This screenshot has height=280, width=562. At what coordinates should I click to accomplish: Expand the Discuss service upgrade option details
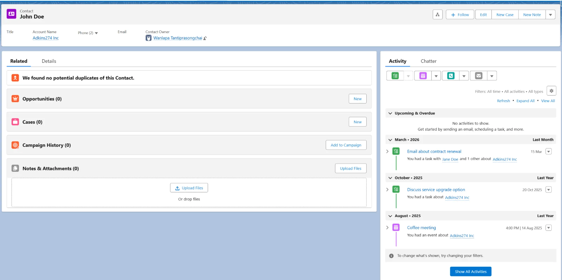(x=387, y=189)
